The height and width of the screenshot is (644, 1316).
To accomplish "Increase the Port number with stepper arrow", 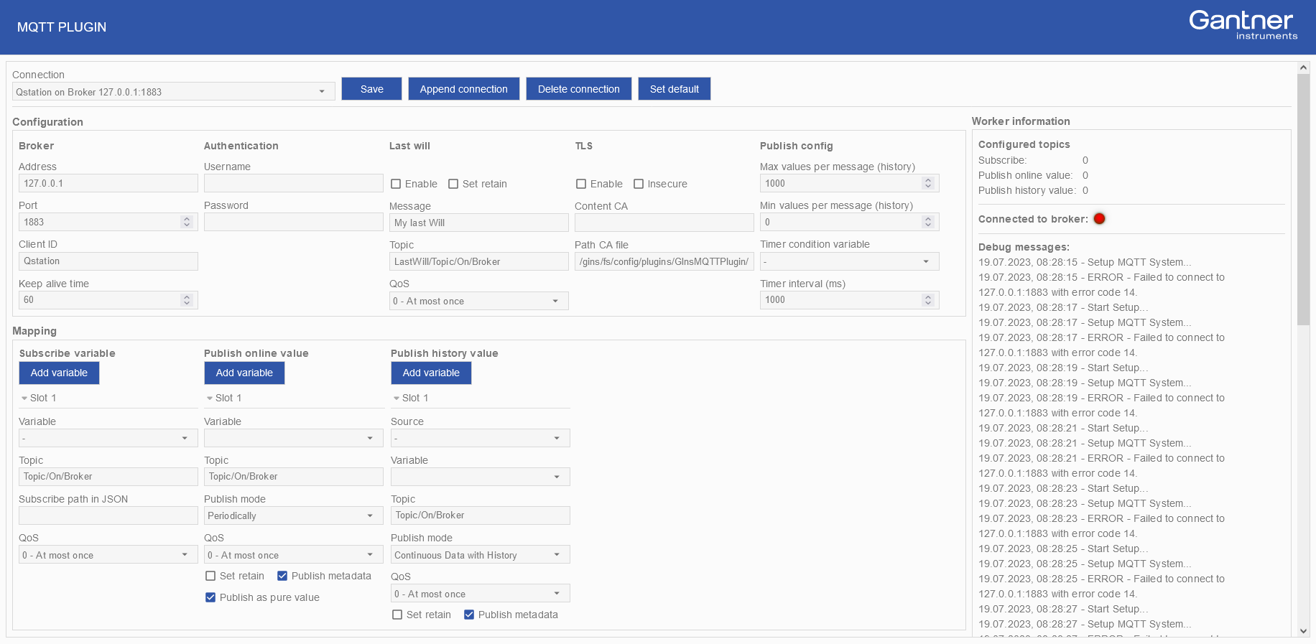I will 187,219.
